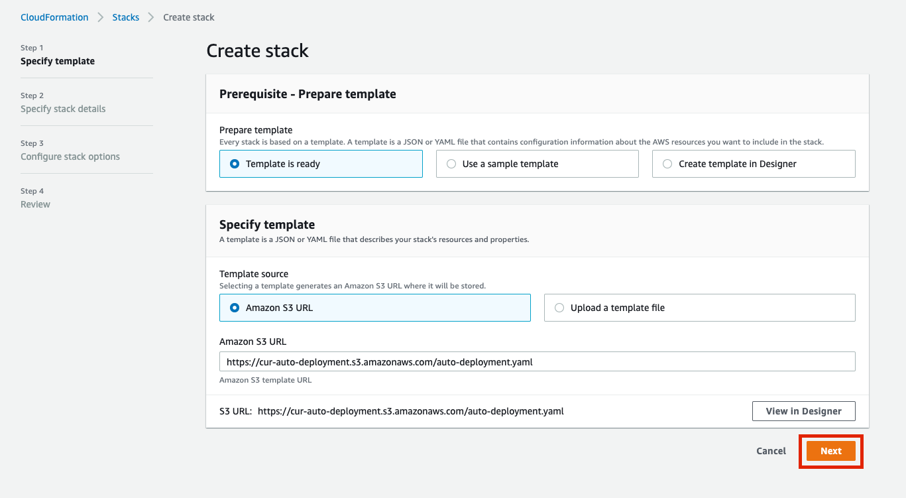Cancel stack creation

[x=771, y=451]
